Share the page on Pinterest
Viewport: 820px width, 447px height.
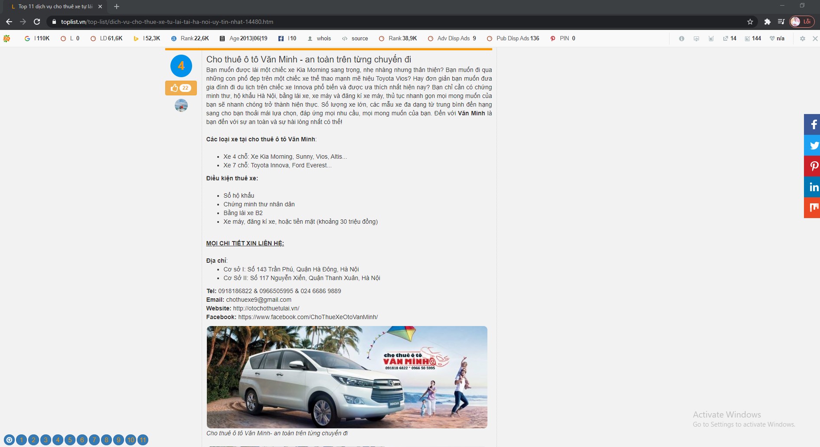click(x=812, y=166)
